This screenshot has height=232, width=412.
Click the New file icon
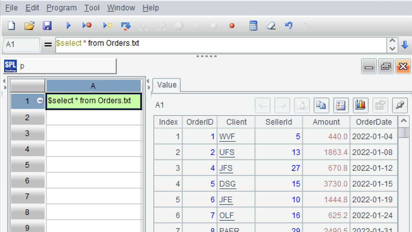click(x=11, y=26)
